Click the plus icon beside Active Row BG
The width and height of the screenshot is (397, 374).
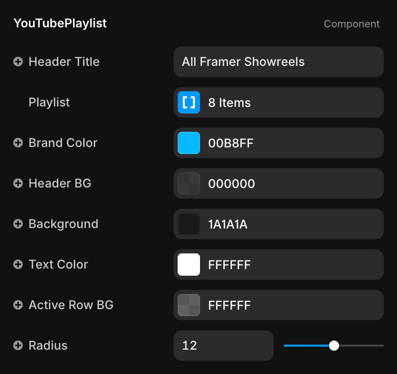coord(18,305)
